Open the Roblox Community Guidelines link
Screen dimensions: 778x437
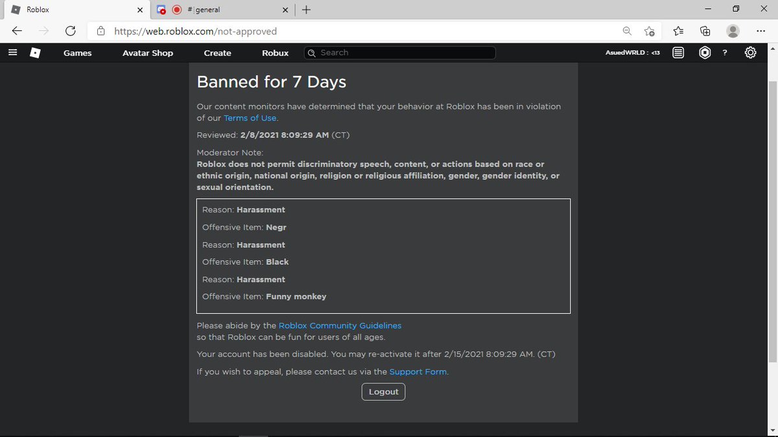click(x=340, y=326)
